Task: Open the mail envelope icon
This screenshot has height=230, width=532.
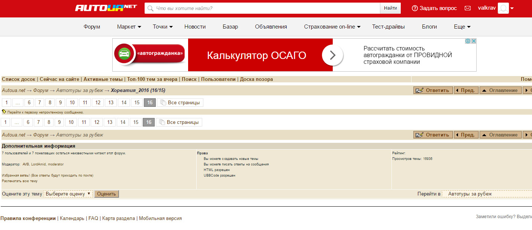Action: 468,8
